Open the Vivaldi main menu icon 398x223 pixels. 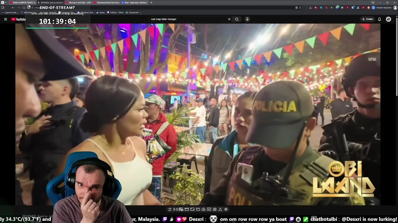click(x=2, y=2)
